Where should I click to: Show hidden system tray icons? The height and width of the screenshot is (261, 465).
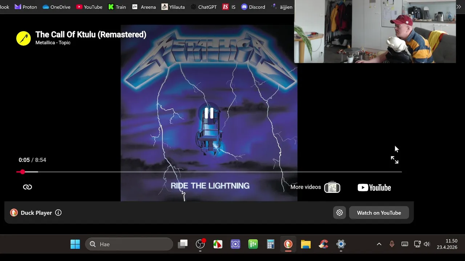click(x=379, y=244)
